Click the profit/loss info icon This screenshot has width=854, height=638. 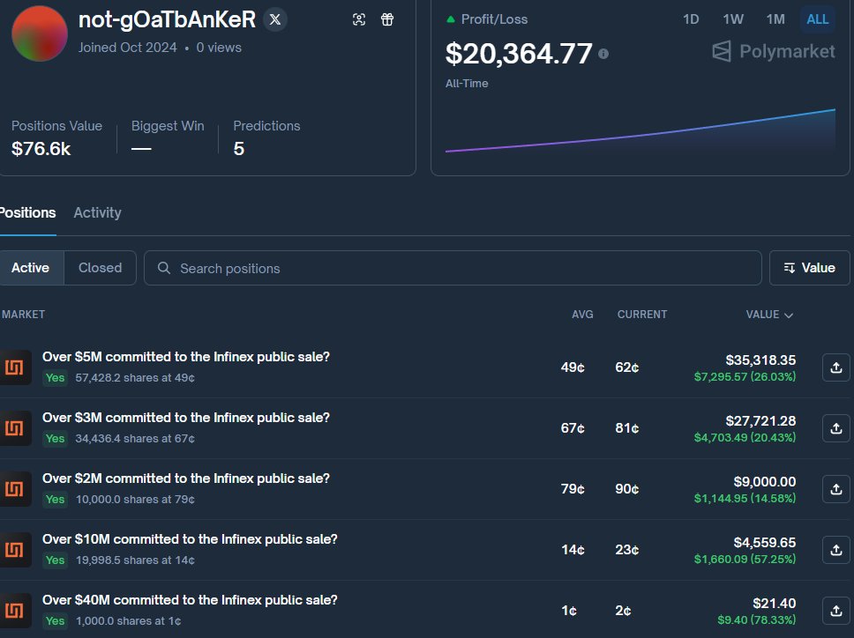(x=603, y=53)
